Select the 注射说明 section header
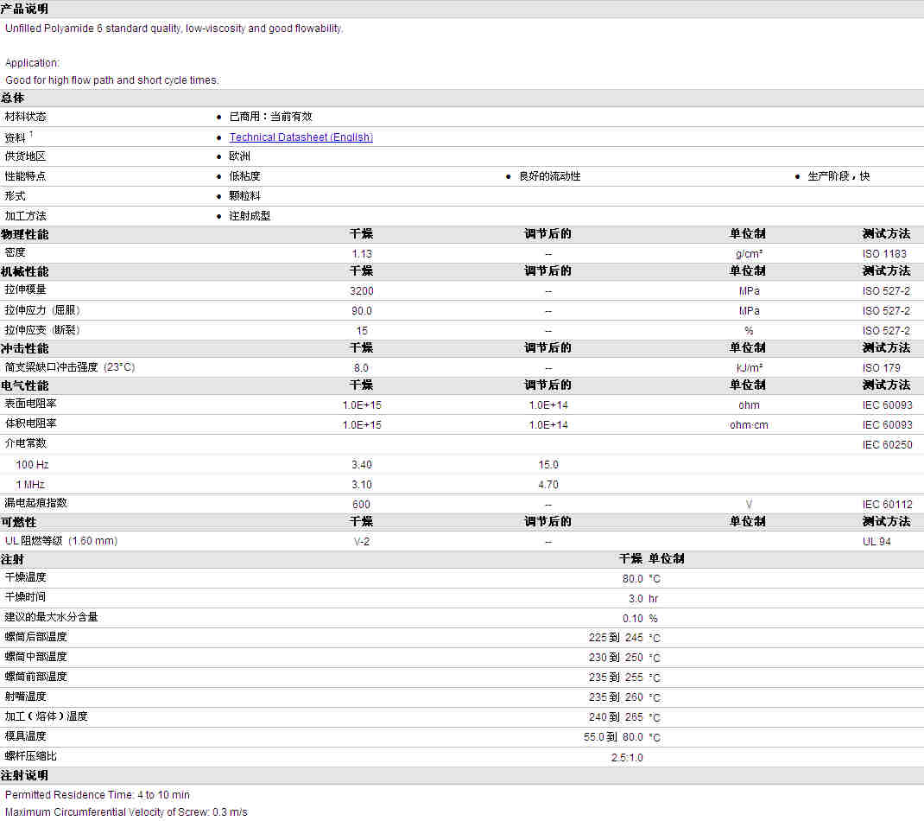The height and width of the screenshot is (821, 924). [25, 775]
